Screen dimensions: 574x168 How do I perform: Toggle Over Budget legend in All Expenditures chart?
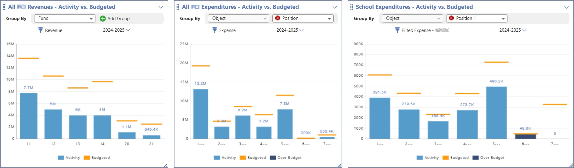point(286,158)
